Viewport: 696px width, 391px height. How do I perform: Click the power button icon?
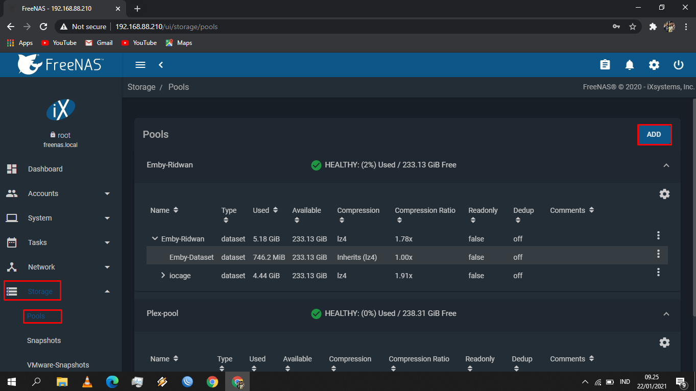click(678, 65)
